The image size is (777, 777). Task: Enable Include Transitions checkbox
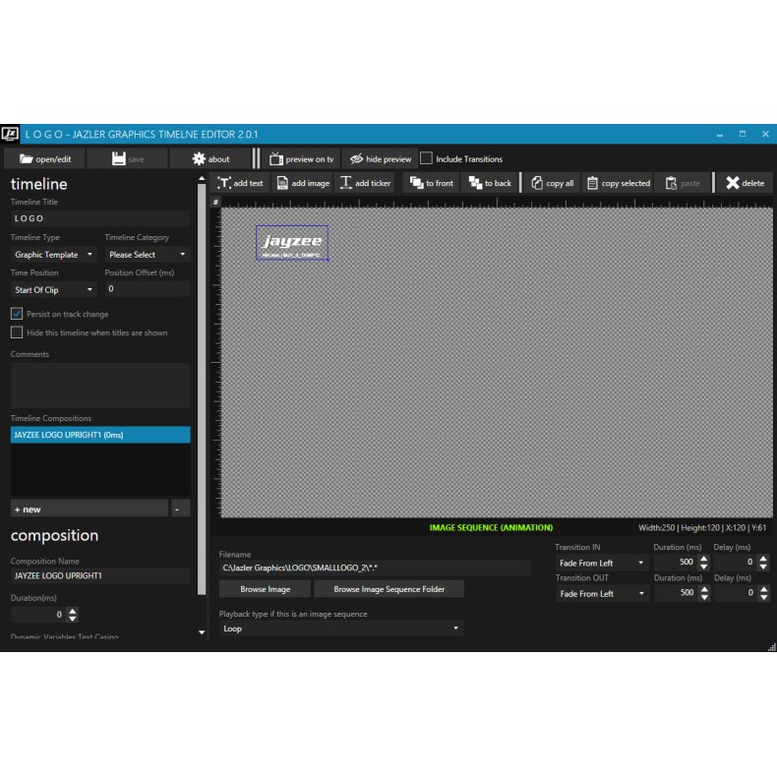click(x=426, y=158)
